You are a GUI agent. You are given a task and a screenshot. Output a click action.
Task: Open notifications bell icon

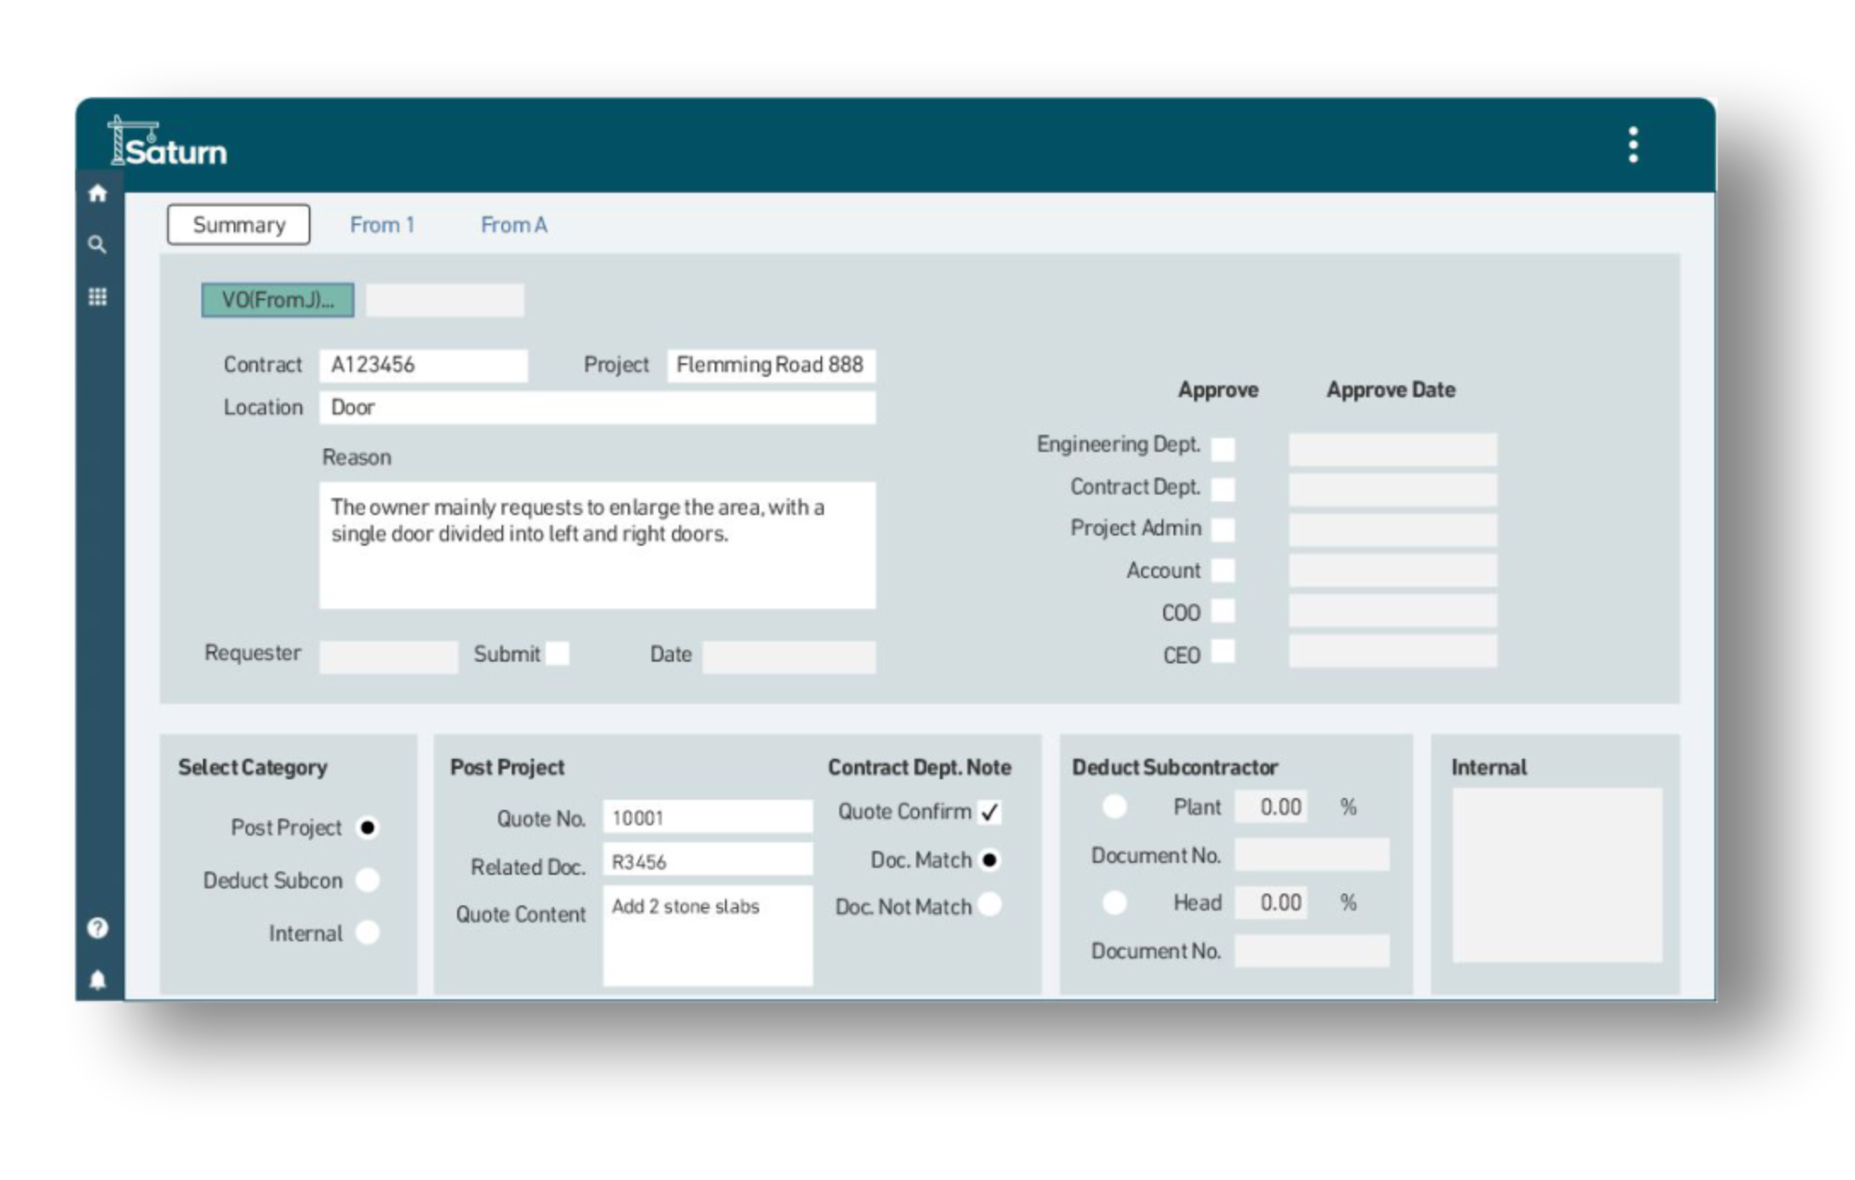(x=97, y=980)
